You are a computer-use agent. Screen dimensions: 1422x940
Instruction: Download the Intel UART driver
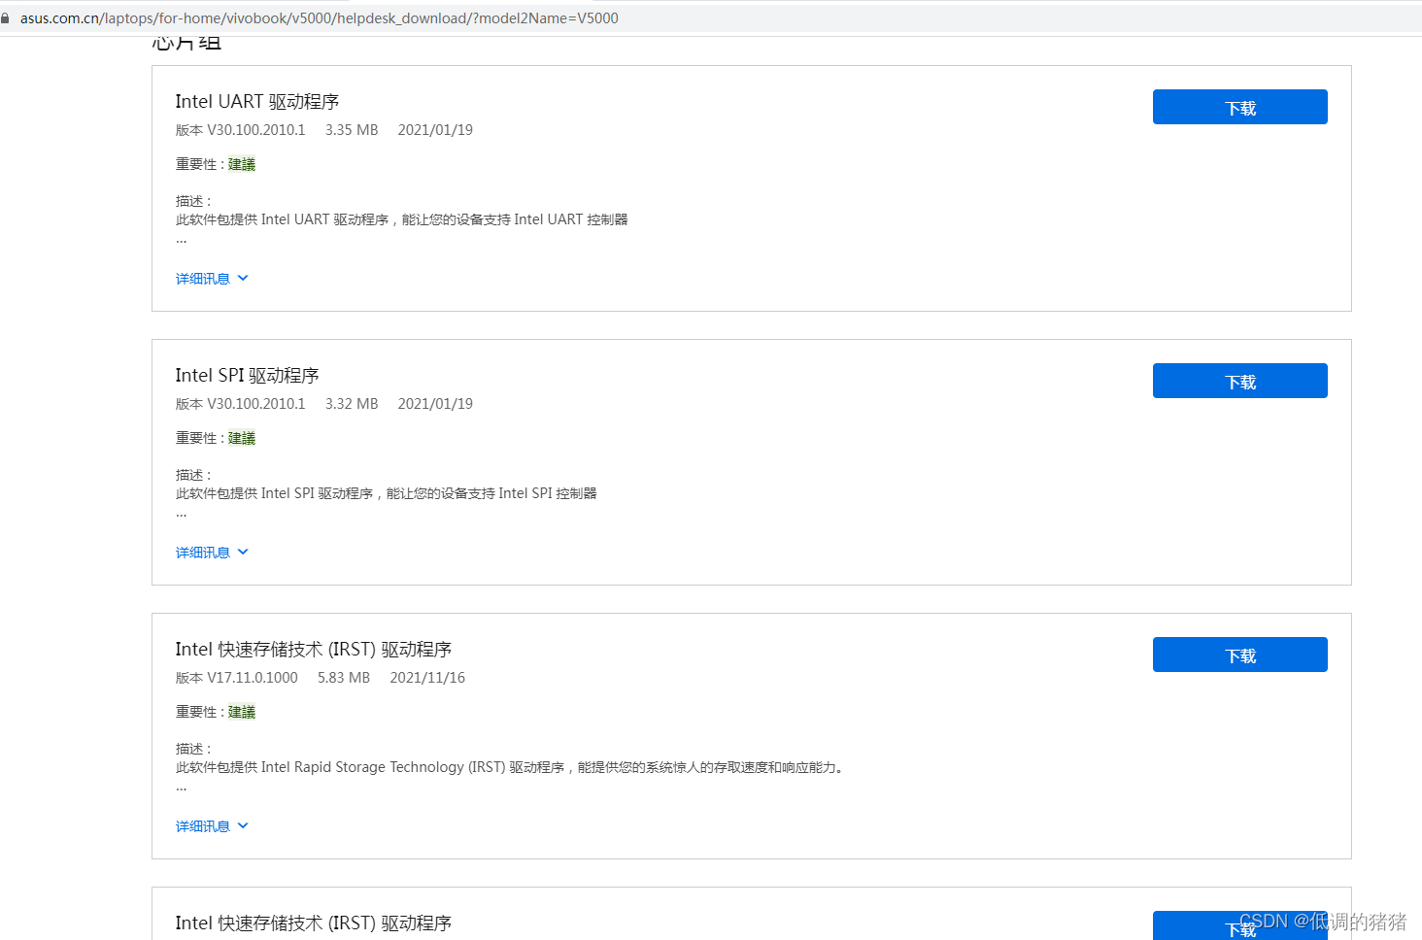pos(1239,107)
